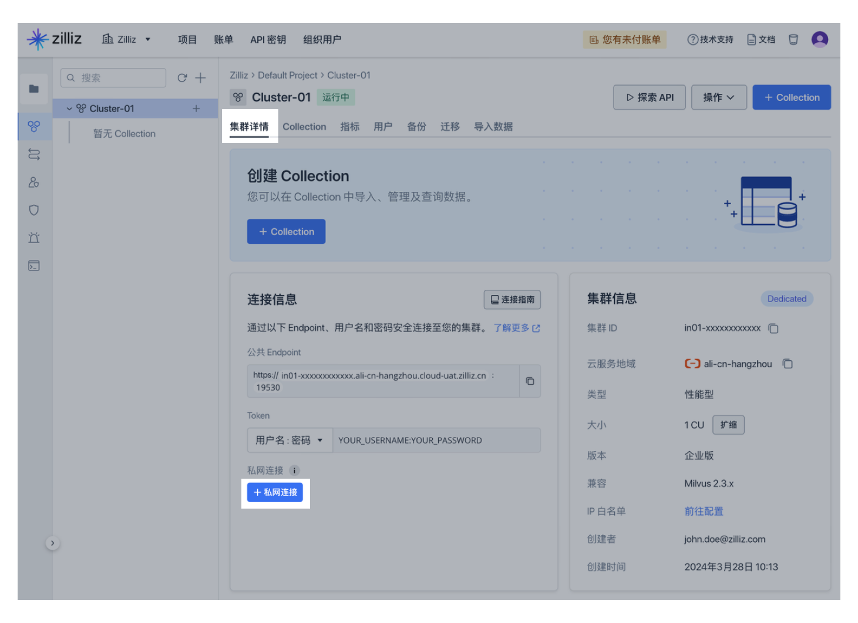Screen dimensions: 858x623
Task: Select the clusters sidebar icon
Action: pyautogui.click(x=34, y=126)
